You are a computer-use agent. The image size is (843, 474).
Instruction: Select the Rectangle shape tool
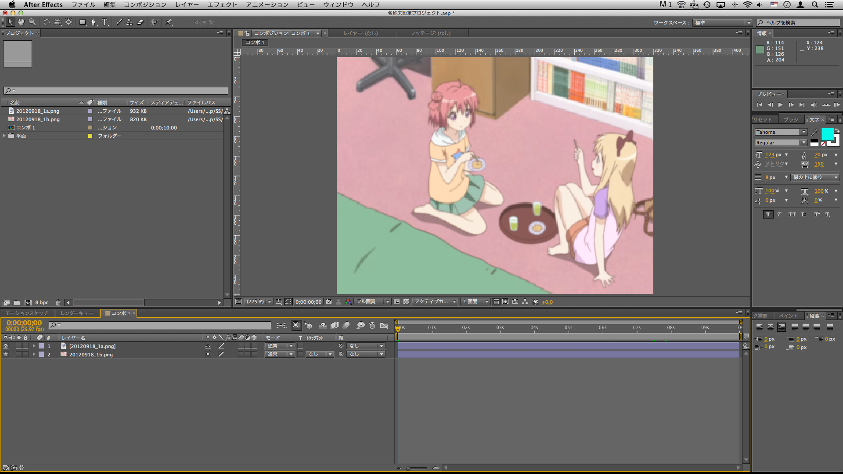83,22
